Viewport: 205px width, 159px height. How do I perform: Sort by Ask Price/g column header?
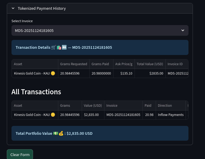click(x=124, y=64)
